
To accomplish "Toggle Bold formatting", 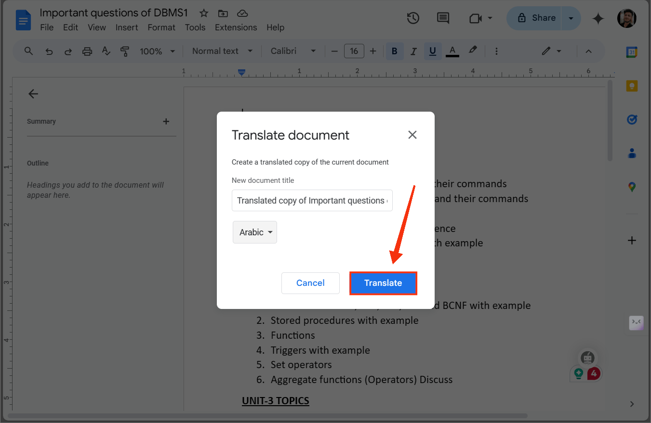I will (x=395, y=51).
